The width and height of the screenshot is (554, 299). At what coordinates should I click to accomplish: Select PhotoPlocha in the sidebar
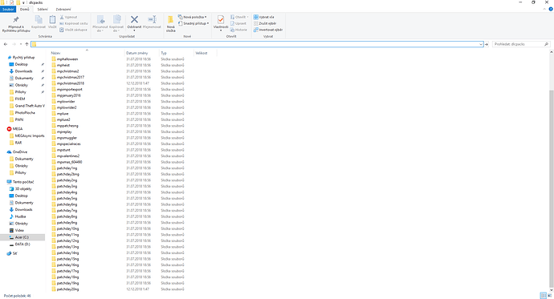tap(22, 113)
